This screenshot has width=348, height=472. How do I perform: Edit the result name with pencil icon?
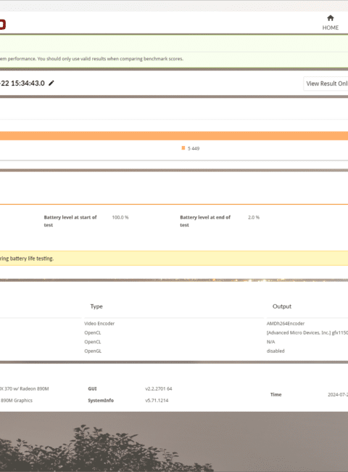click(51, 83)
